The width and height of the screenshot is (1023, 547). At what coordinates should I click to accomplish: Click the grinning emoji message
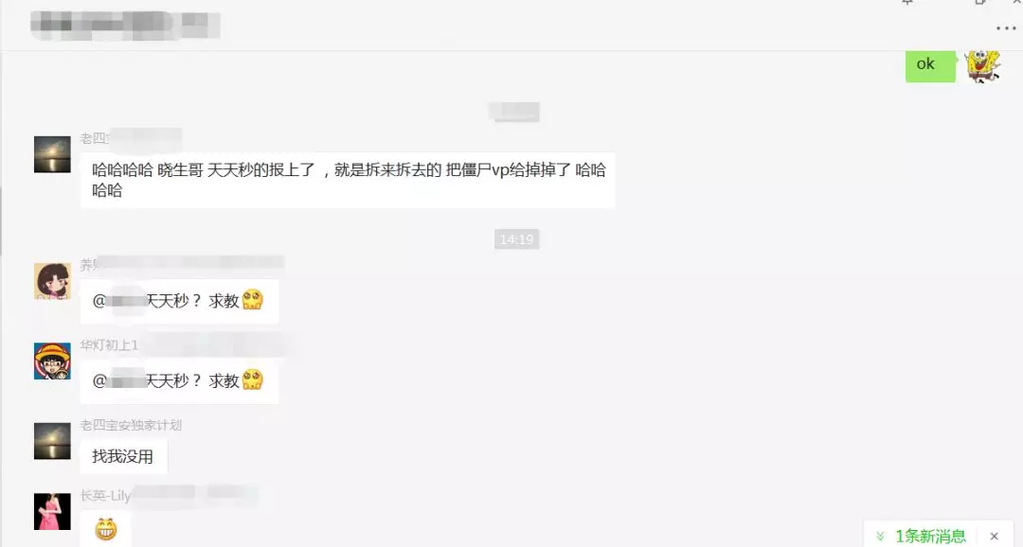tap(106, 529)
